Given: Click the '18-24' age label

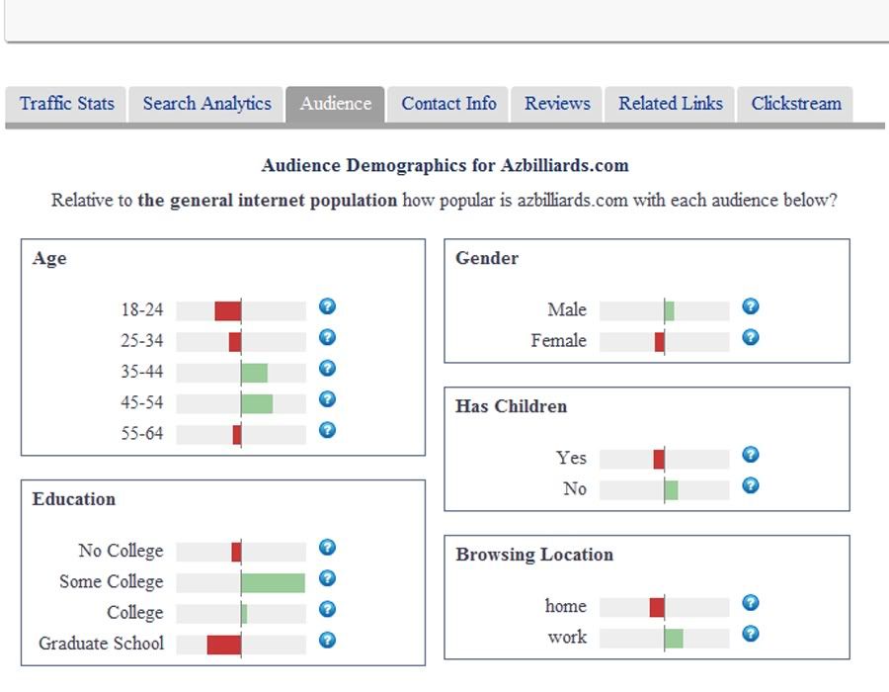Looking at the screenshot, I should pyautogui.click(x=142, y=309).
